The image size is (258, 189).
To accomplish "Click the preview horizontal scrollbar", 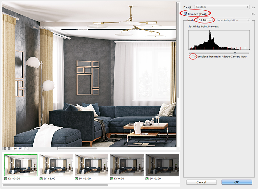I will point(78,148).
